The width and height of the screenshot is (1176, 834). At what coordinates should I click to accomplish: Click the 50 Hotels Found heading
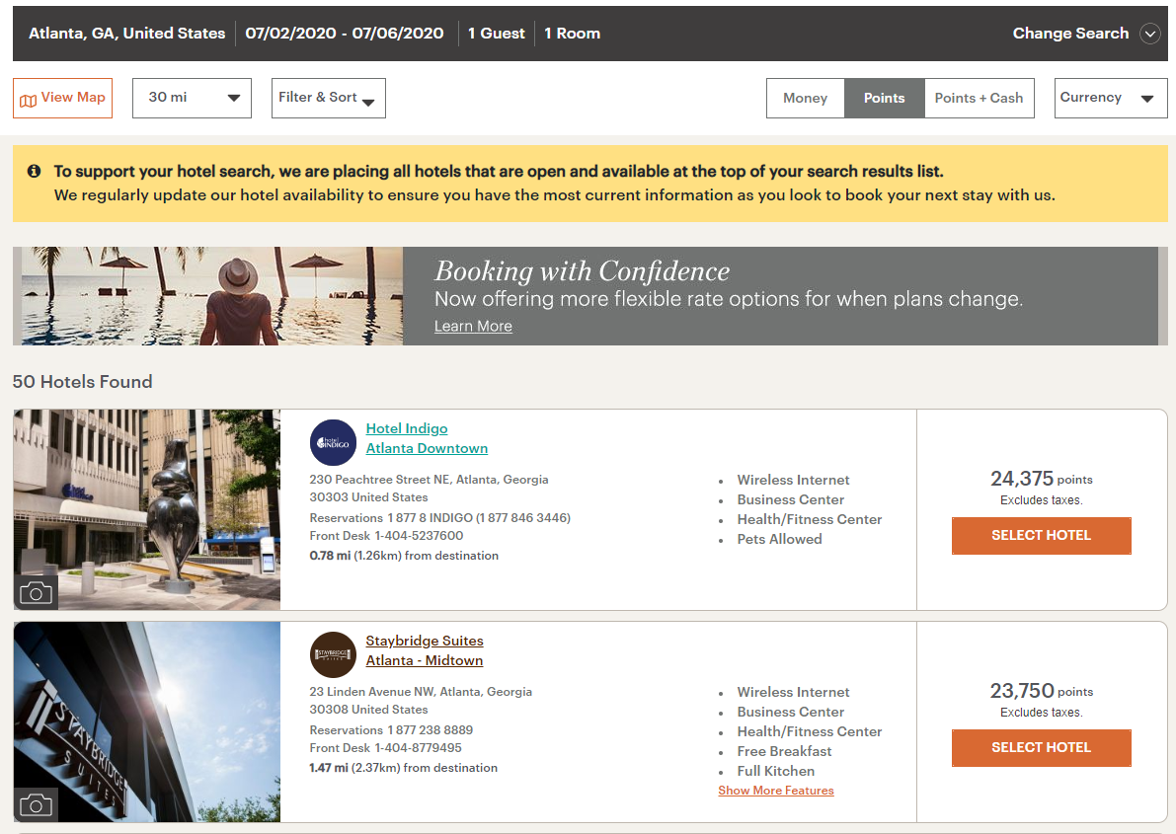click(x=83, y=382)
